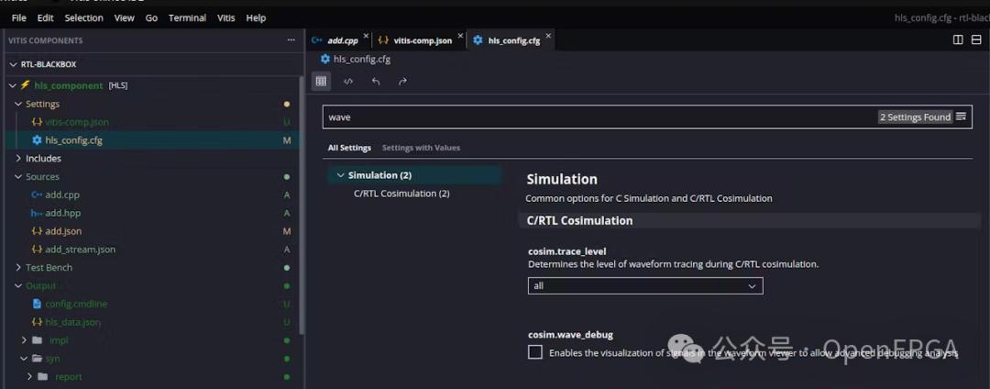Click the wave search input field
Viewport: 990px width, 389px height.
point(596,117)
